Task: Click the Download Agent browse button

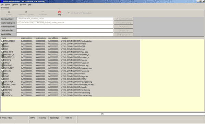Action: (123, 19)
